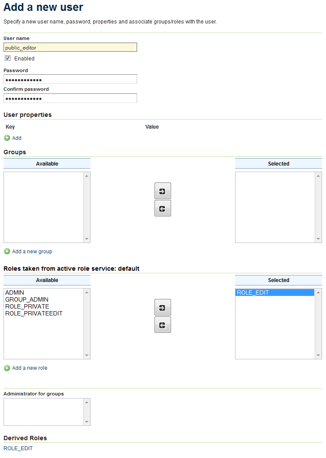Pick ROLE_PRIVATEEDIT in available roles

[x=34, y=314]
